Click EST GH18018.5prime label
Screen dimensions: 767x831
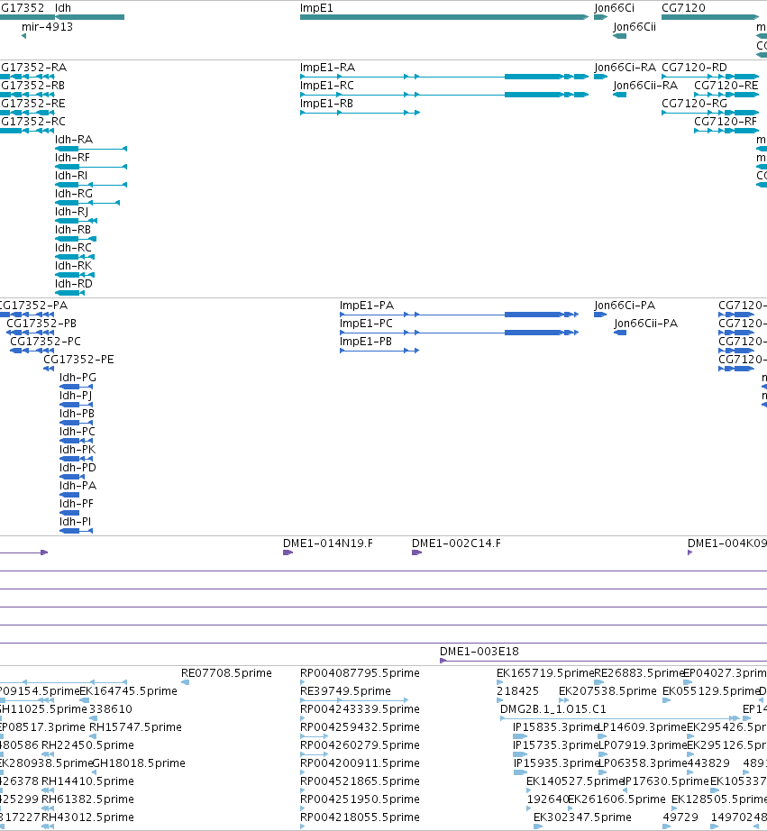[x=139, y=763]
